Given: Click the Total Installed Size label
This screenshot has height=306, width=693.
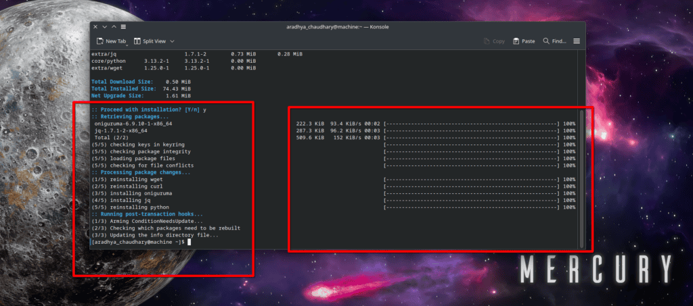Looking at the screenshot, I should point(124,88).
